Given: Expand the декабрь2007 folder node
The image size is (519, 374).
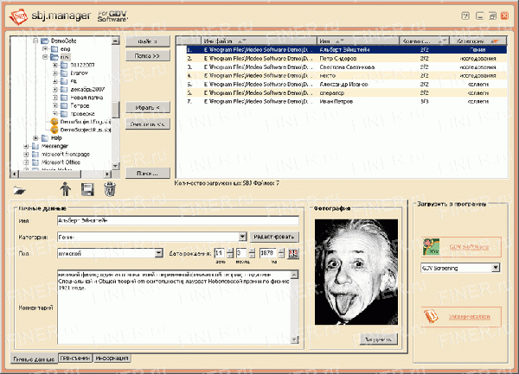Looking at the screenshot, I should tap(55, 89).
